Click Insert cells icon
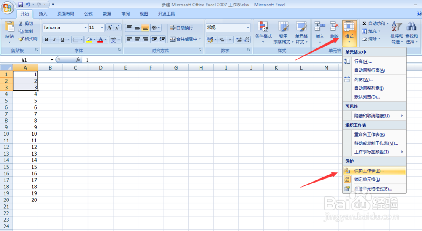Screen dimensions: 422x231 320,27
